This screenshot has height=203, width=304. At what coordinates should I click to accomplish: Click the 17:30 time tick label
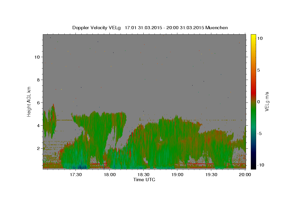click(x=75, y=175)
